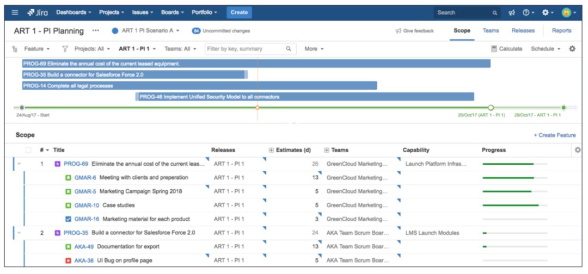Switch to the Releases tab
588x274 pixels.
pos(523,30)
